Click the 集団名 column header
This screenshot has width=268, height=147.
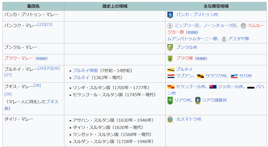[x=33, y=6]
